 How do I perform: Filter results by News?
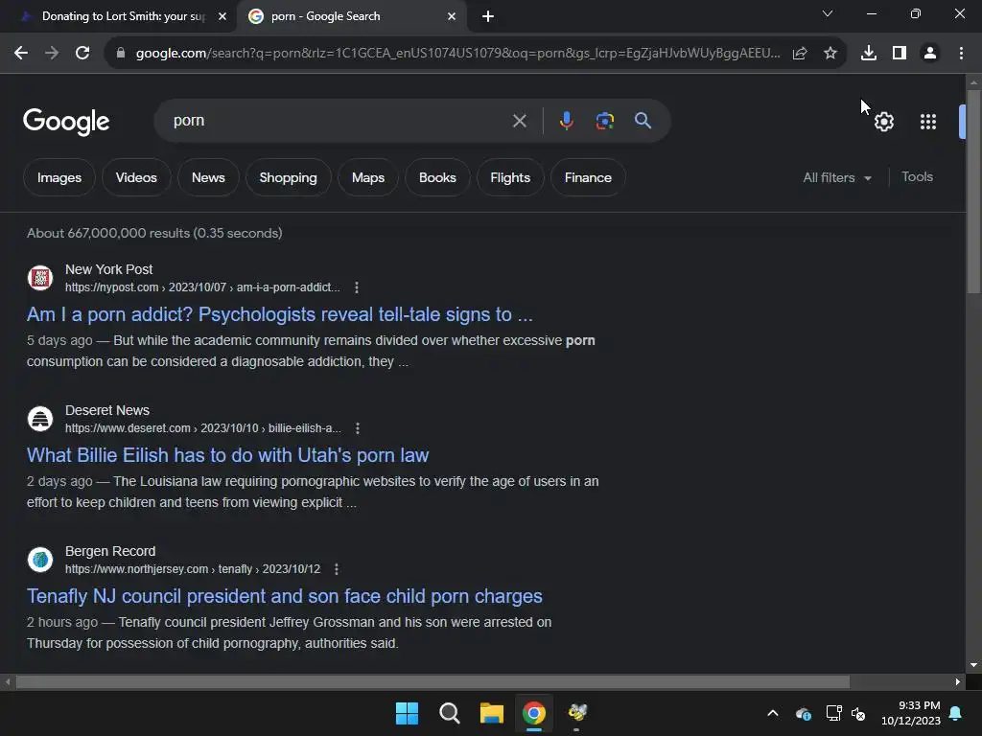click(x=208, y=177)
